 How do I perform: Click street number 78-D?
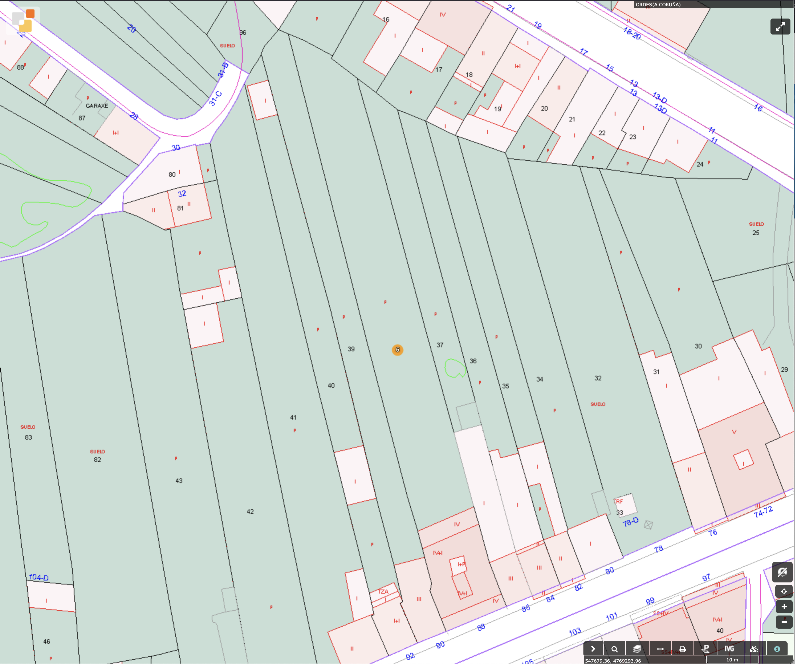(x=631, y=522)
